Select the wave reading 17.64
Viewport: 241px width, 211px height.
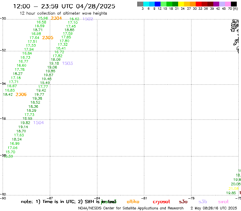coord(35,38)
